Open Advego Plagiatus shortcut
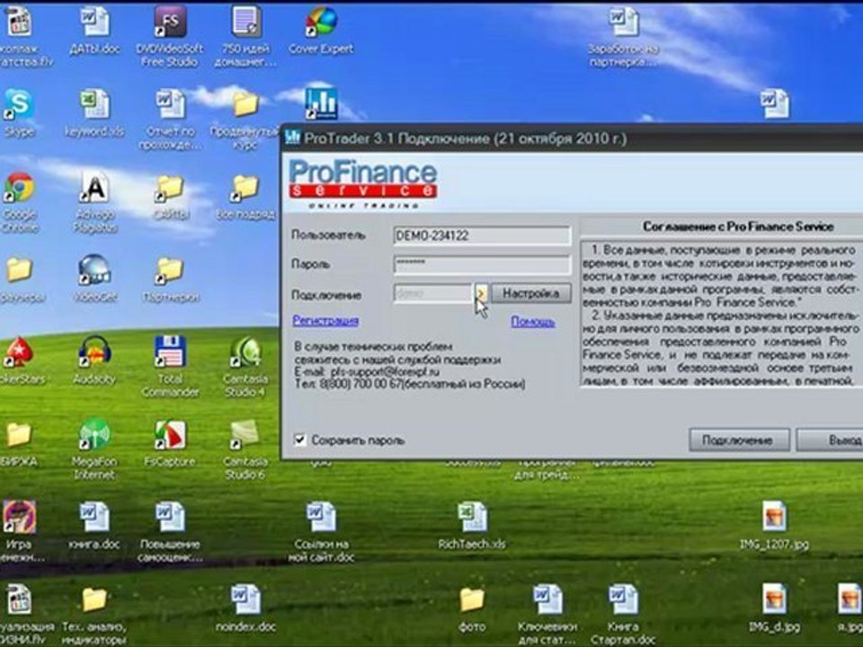This screenshot has width=863, height=647. [94, 188]
